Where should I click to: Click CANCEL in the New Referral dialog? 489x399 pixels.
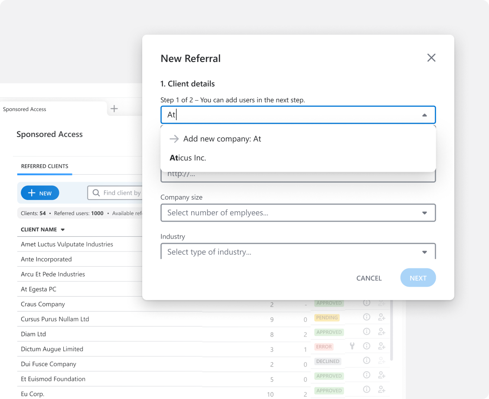pos(368,278)
